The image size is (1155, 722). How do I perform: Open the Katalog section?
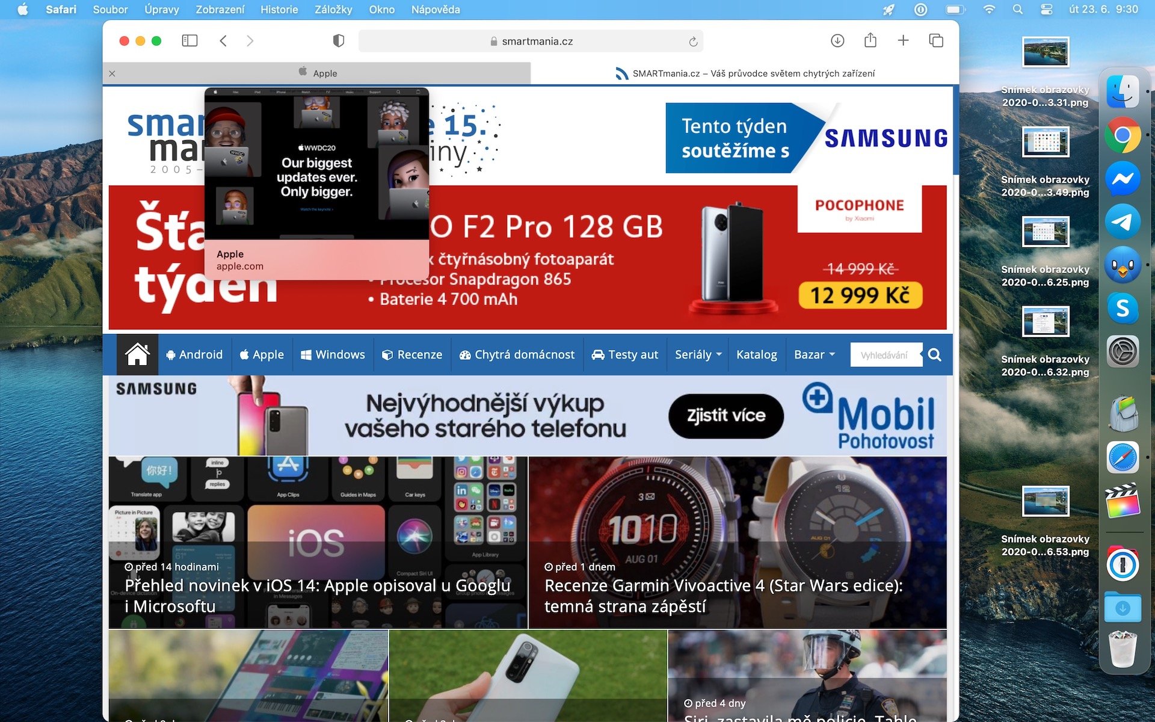tap(757, 354)
